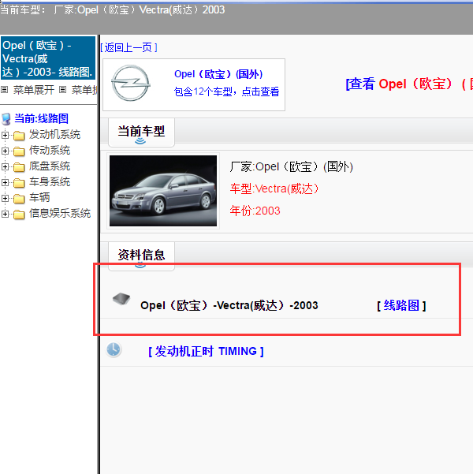Expand the 传动系统 tree node
This screenshot has width=473, height=474.
(5, 151)
